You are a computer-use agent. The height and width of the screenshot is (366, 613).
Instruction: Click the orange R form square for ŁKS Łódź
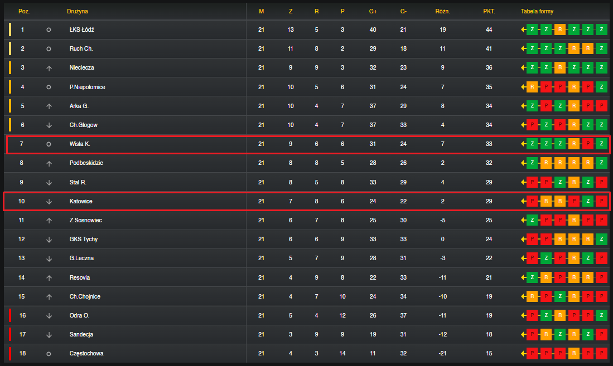pos(560,30)
